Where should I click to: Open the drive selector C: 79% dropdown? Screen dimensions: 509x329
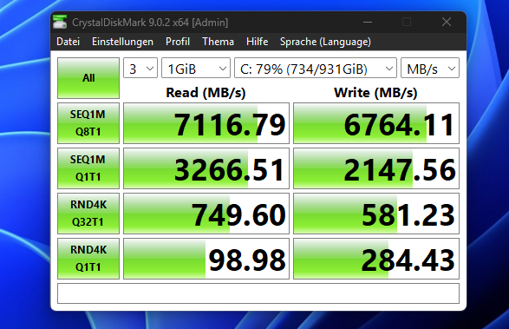click(x=316, y=68)
